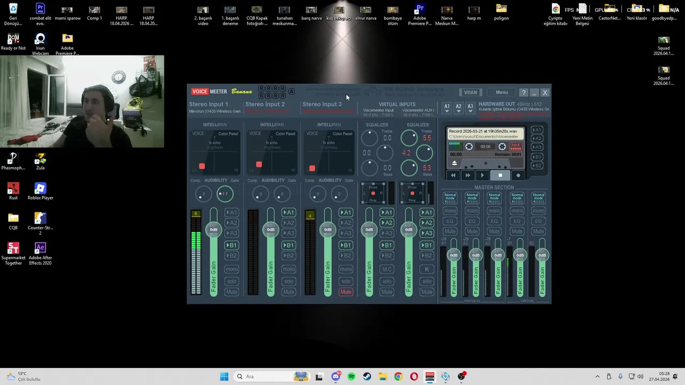The image size is (685, 385).
Task: Toggle A2 routing on Voicemeeter Input strip
Action: pyautogui.click(x=386, y=223)
